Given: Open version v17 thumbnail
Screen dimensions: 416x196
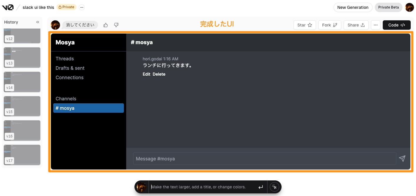Looking at the screenshot, I should (x=22, y=155).
